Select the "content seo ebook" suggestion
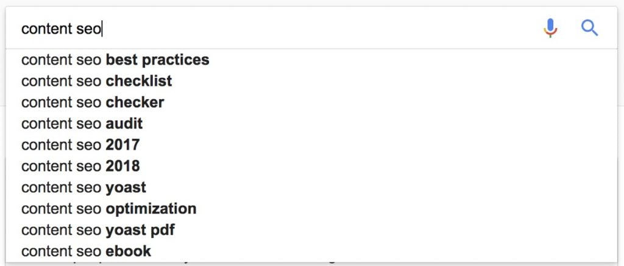 pos(86,251)
